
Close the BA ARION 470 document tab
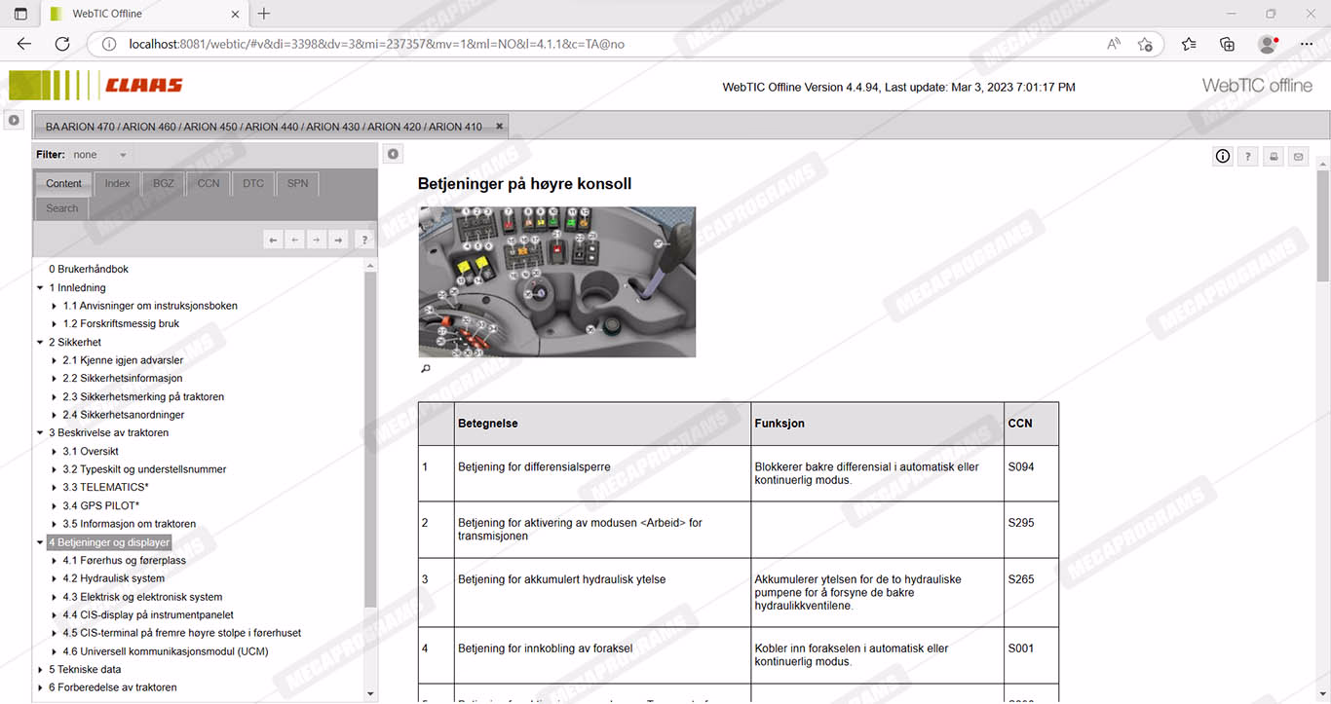(500, 127)
